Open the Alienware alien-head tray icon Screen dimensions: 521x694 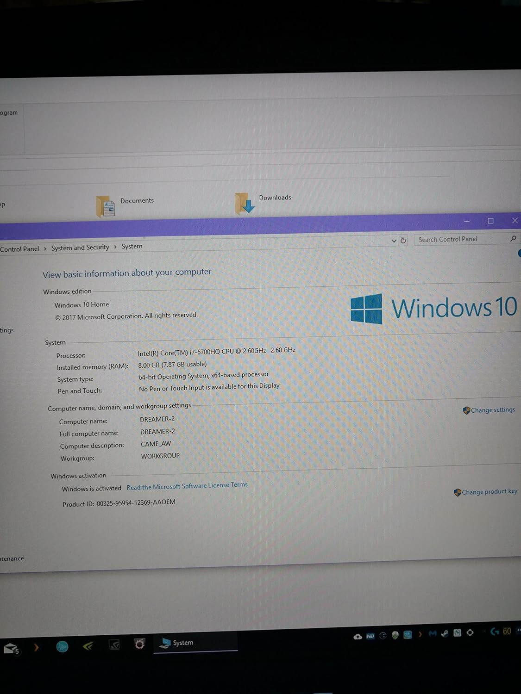click(x=395, y=635)
